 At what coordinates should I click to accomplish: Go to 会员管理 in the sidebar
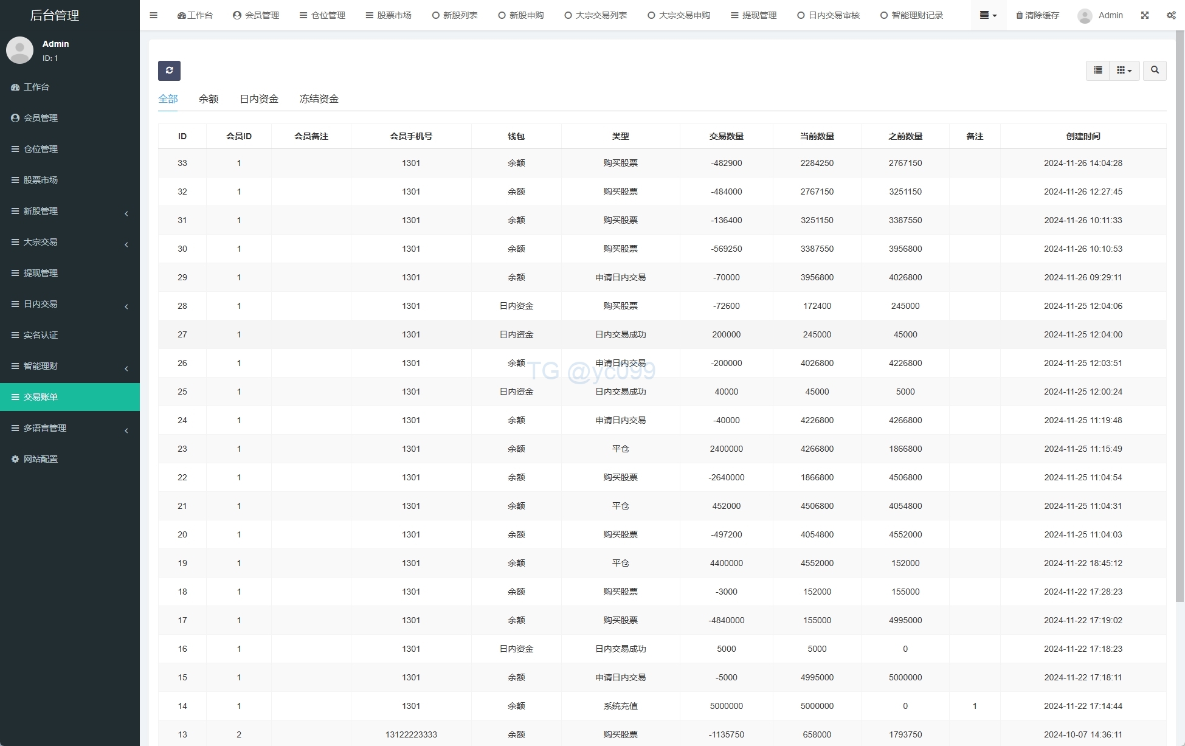click(x=41, y=118)
